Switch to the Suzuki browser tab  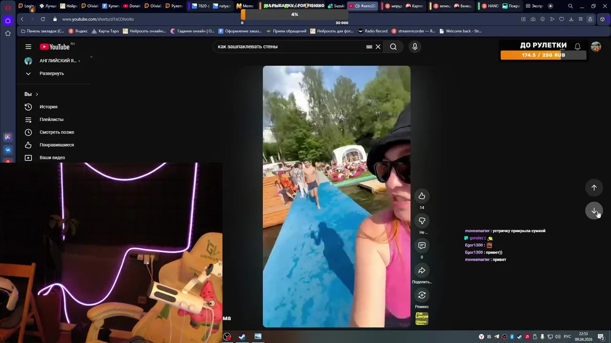[336, 6]
